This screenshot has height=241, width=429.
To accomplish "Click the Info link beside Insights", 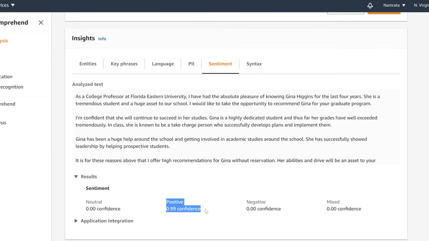I will click(102, 39).
